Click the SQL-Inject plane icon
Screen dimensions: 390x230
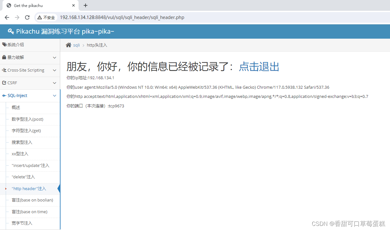click(x=4, y=95)
